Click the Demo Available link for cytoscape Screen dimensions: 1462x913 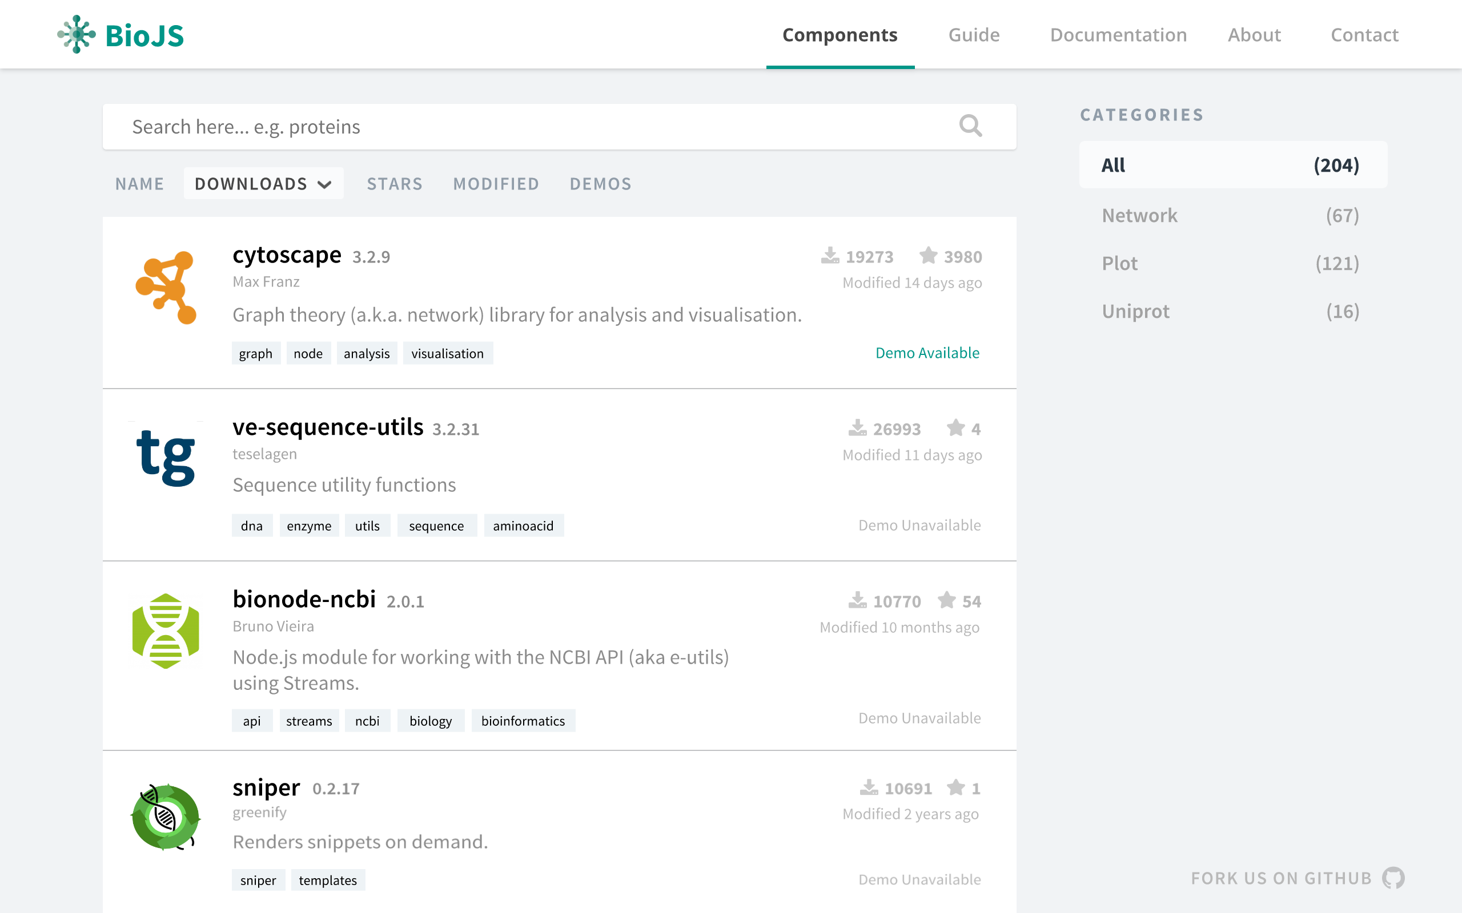927,353
